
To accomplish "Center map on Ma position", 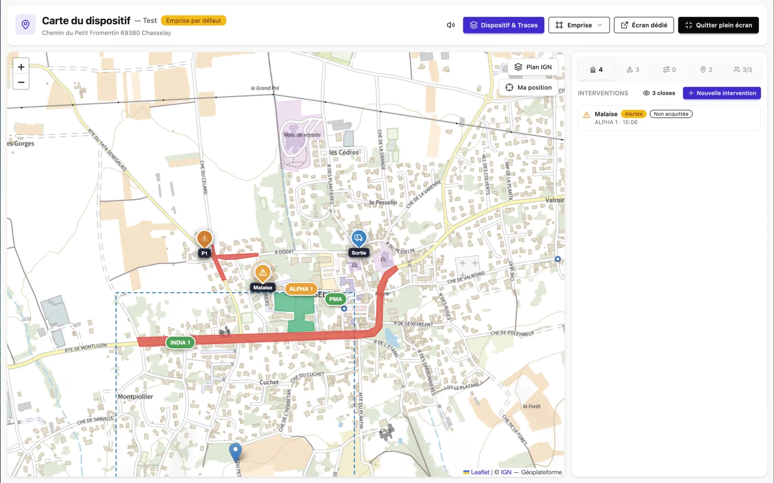I will (529, 87).
